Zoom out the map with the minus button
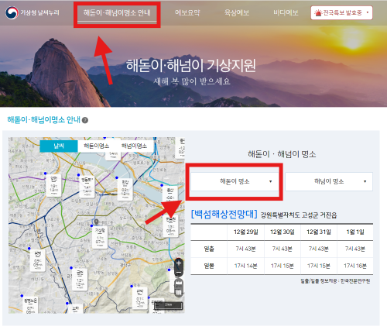Viewport: 387px width, 330px height. [179, 272]
